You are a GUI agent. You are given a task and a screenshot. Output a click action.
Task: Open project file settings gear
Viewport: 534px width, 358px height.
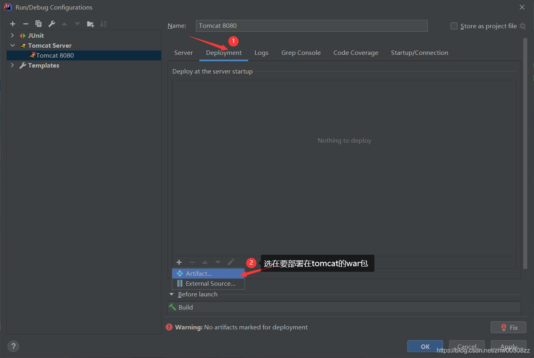click(x=522, y=26)
